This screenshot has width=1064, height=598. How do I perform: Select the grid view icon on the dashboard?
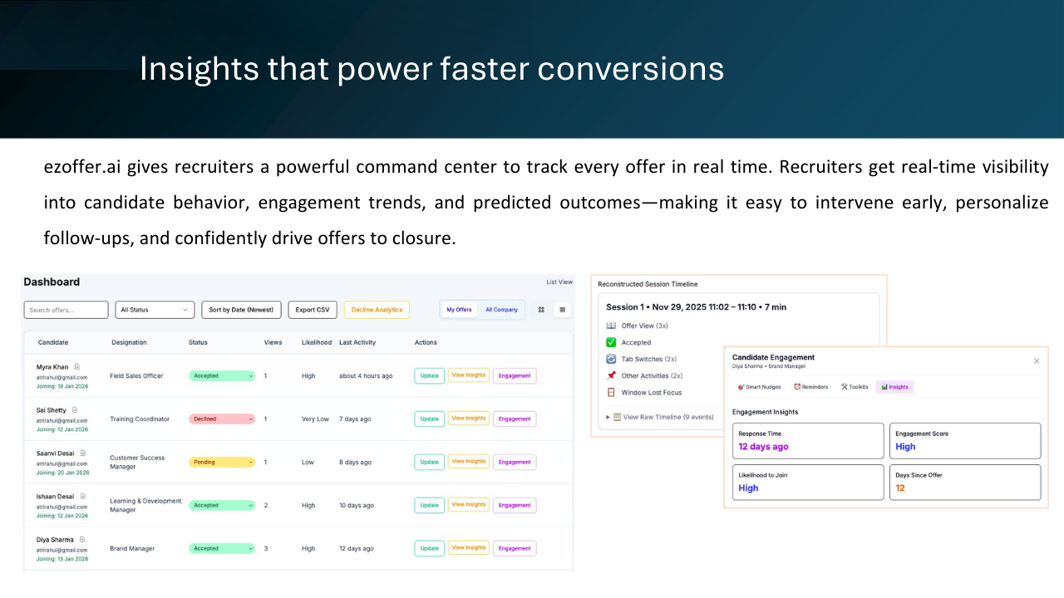point(541,309)
